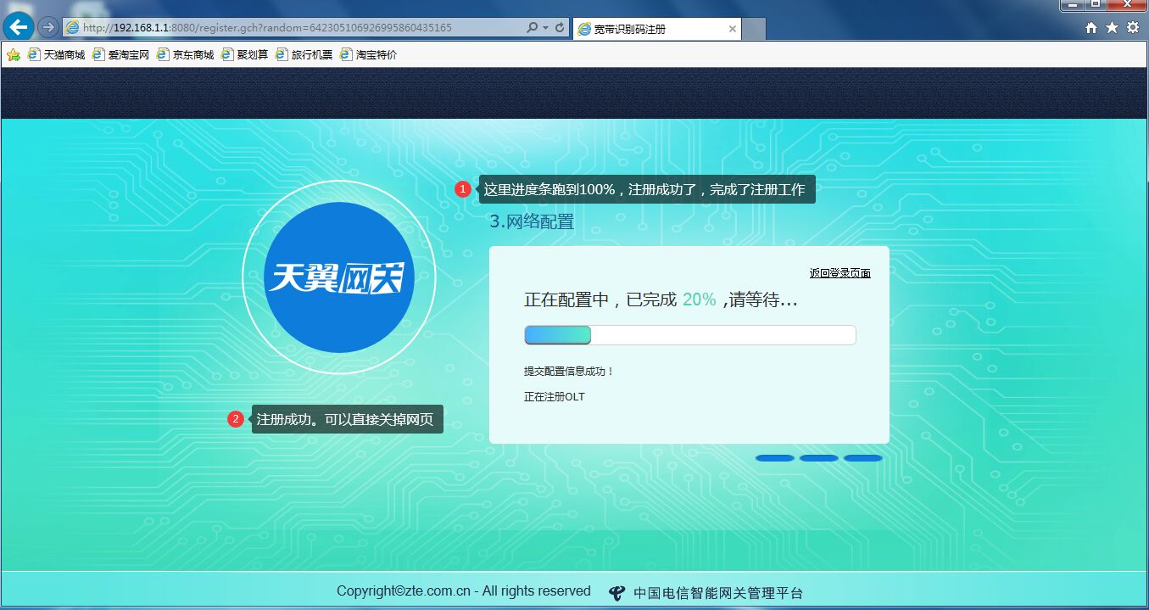Open favorites star icon at top right
This screenshot has height=610, width=1149.
[x=1112, y=28]
